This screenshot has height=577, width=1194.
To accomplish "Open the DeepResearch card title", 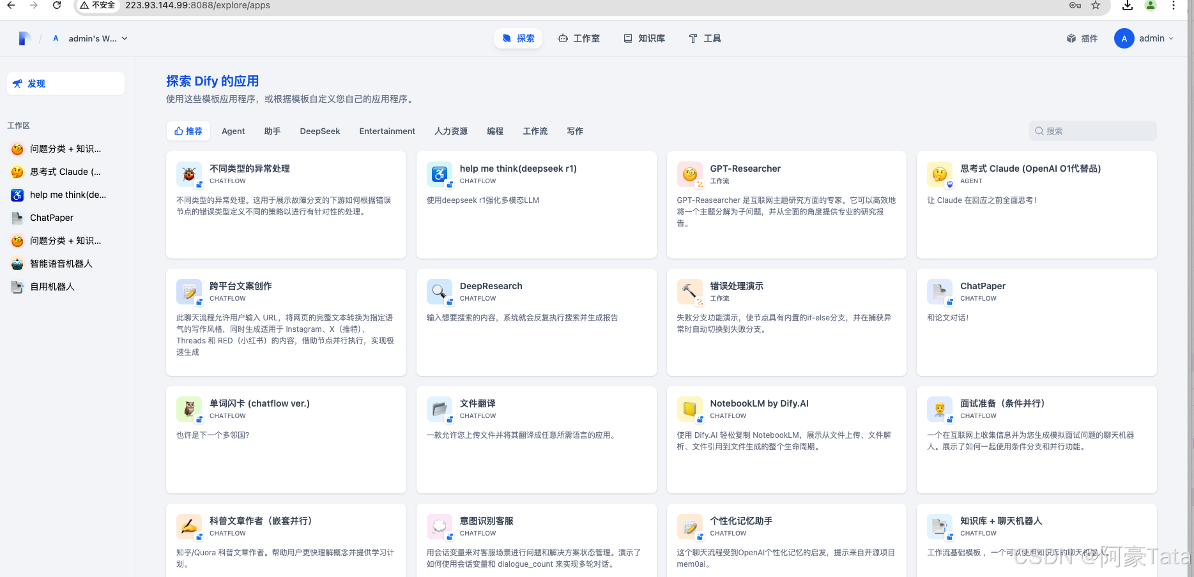I will click(491, 286).
